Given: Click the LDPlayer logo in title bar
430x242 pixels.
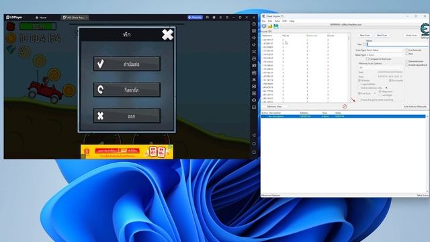Looking at the screenshot, I should pos(14,17).
